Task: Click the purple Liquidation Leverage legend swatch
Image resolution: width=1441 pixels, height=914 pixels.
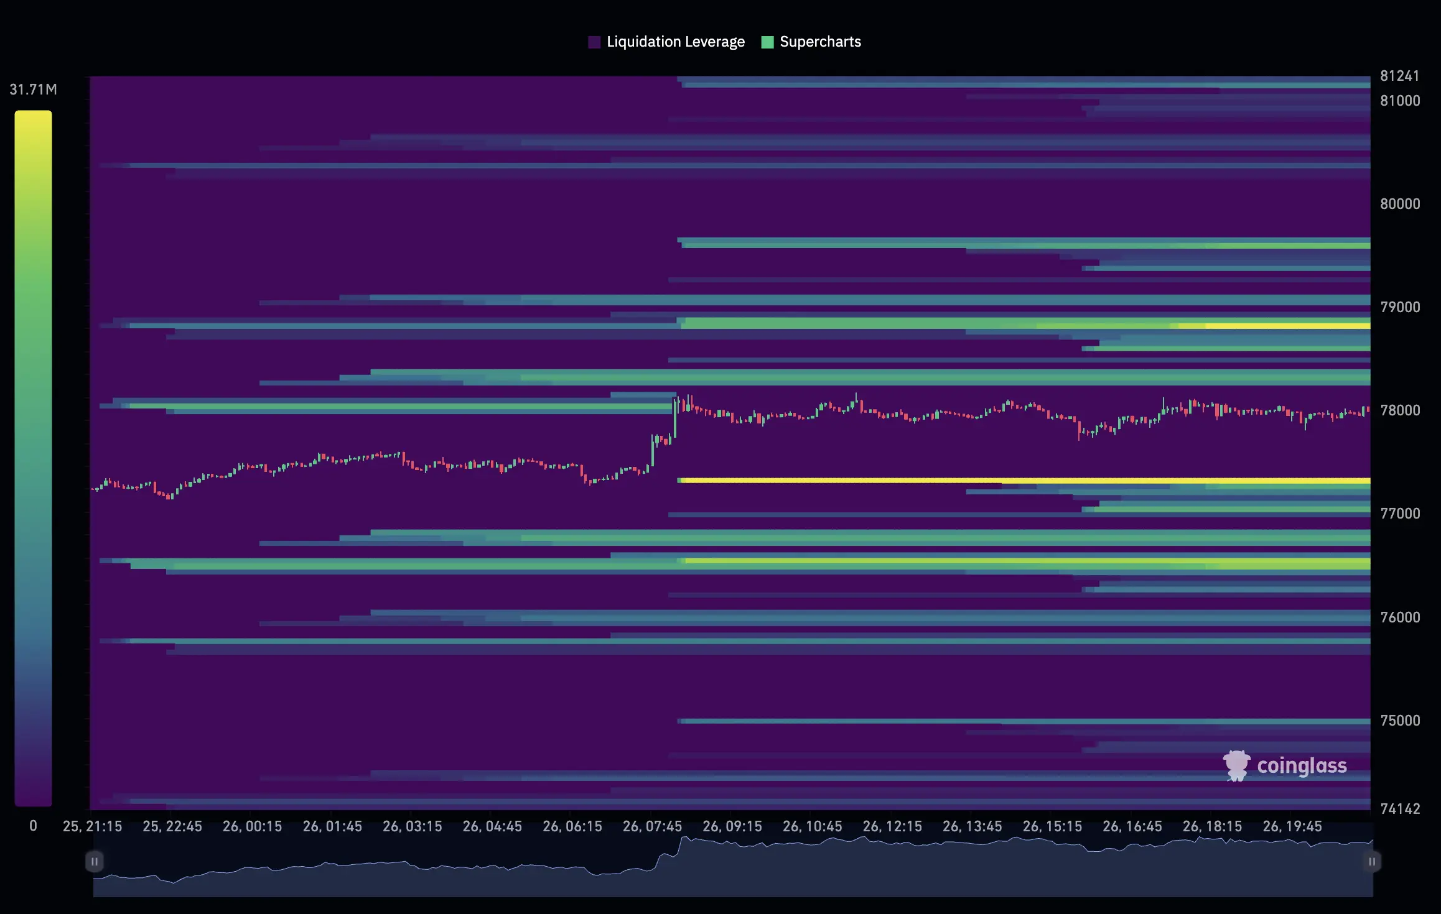Action: [x=594, y=42]
